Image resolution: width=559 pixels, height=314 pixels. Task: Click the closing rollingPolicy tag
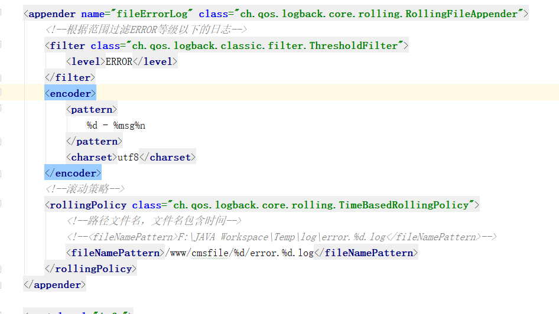click(x=91, y=269)
